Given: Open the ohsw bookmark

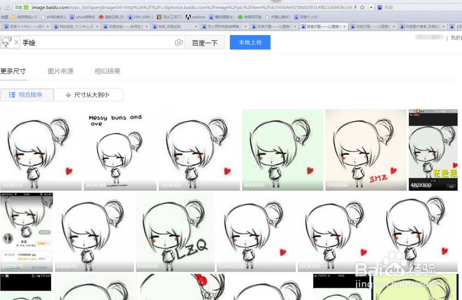Looking at the screenshot, I should [83, 17].
